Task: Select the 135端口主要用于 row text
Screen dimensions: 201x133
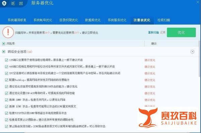Action: click(x=46, y=60)
